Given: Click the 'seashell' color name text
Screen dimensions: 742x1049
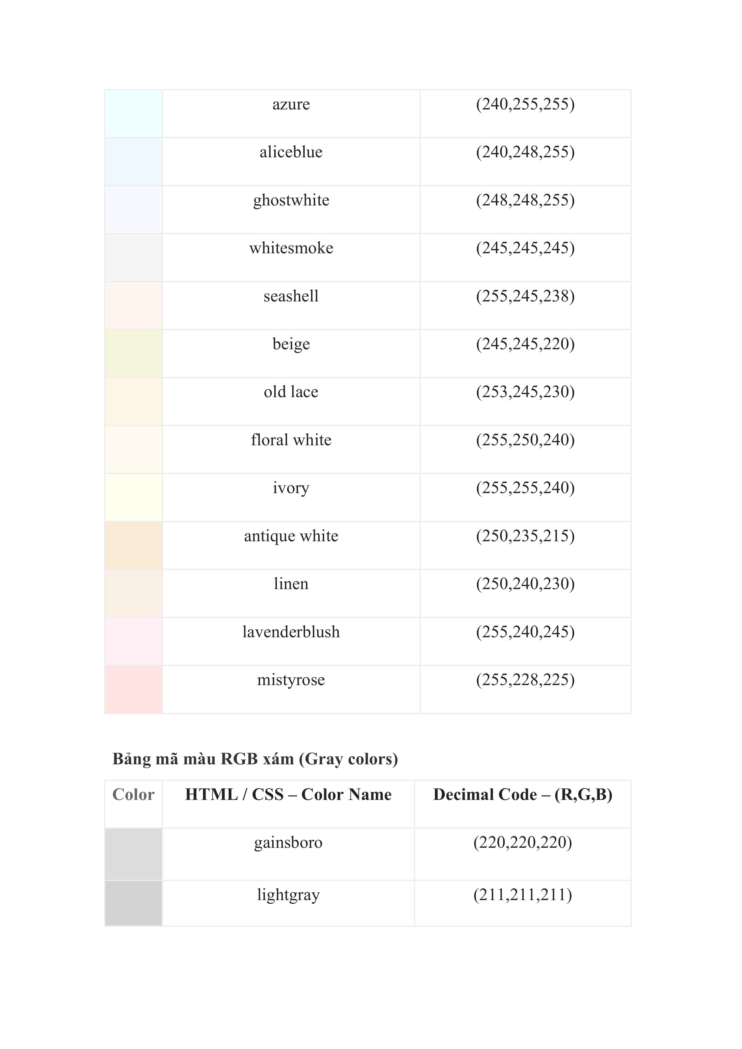Looking at the screenshot, I should pos(291,296).
